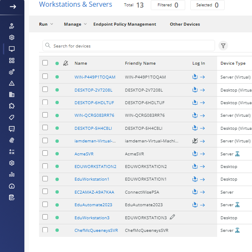Click the warning triangle alerts icon
This screenshot has height=252, width=252.
pos(12,83)
